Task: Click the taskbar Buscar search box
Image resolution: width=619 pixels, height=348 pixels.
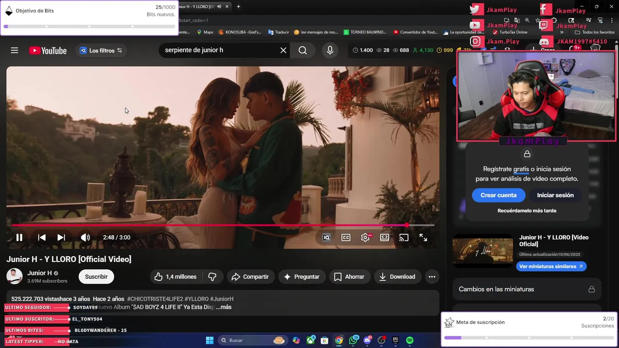Action: click(x=253, y=340)
